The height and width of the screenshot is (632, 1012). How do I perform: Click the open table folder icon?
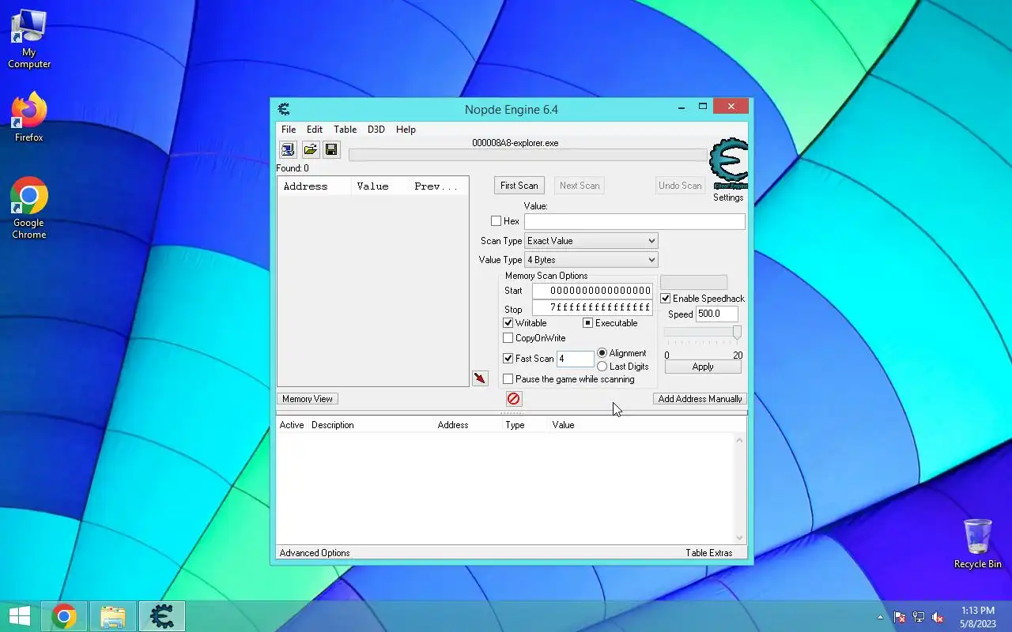[x=310, y=150]
